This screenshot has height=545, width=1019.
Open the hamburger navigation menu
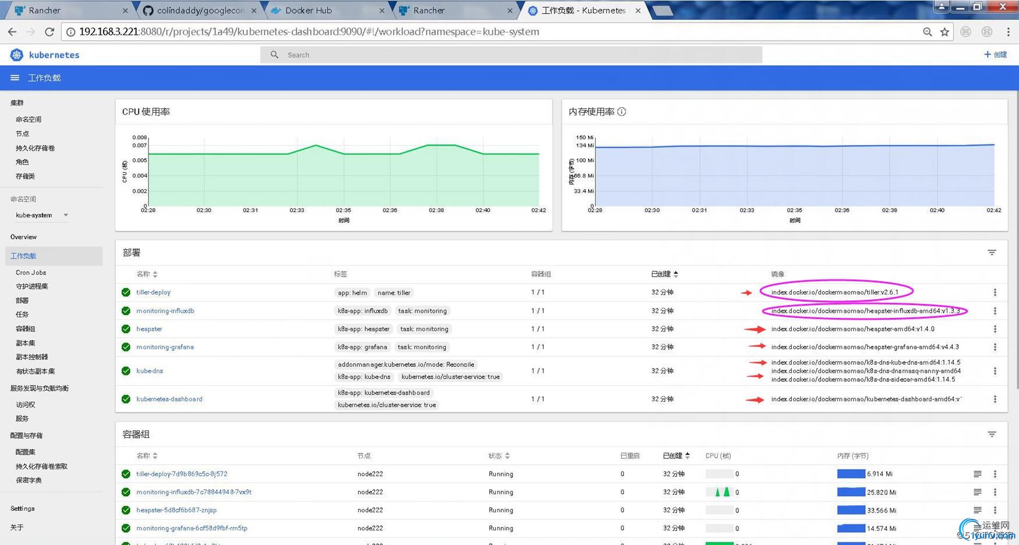(x=15, y=77)
